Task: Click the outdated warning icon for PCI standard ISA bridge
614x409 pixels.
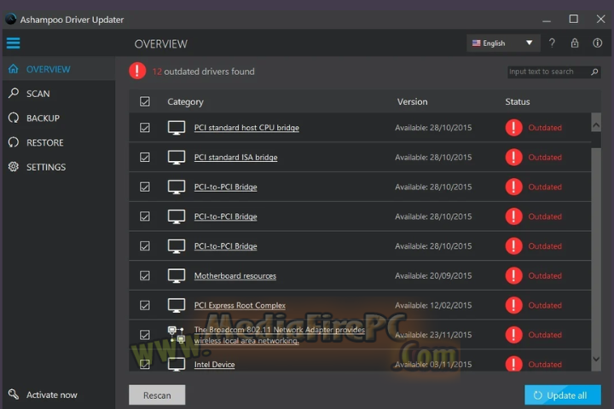Action: pyautogui.click(x=513, y=158)
